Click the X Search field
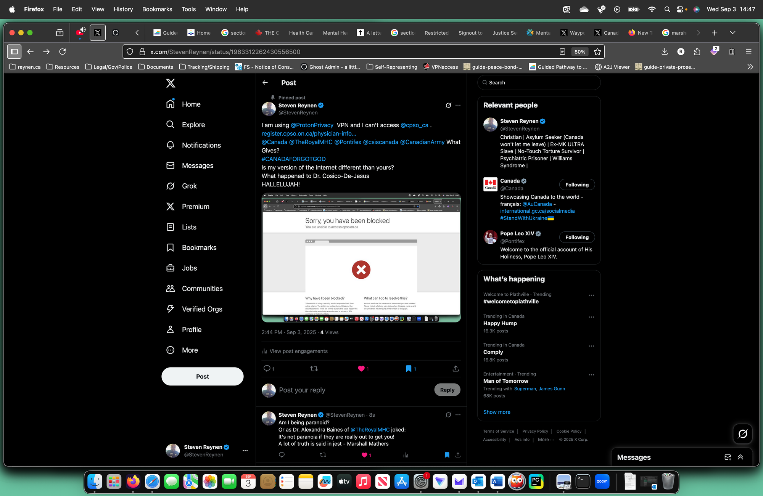This screenshot has height=496, width=763. (x=539, y=82)
